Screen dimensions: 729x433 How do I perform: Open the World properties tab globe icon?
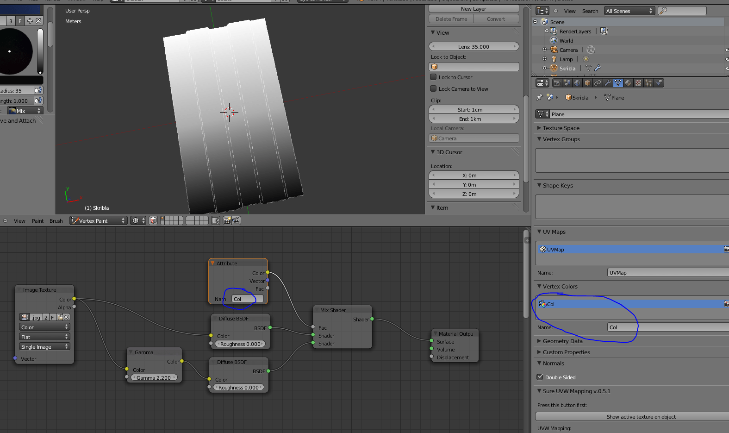[x=578, y=83]
